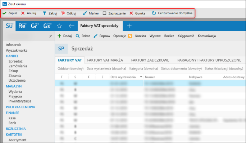Collapse the MAGAZYN section
Image resolution: width=246 pixels, height=143 pixels.
tap(14, 86)
